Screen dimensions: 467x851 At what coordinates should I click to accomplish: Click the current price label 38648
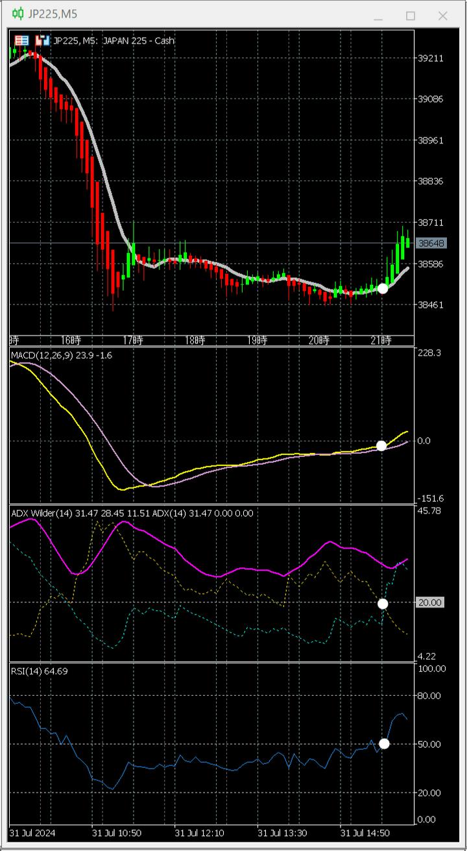[431, 243]
